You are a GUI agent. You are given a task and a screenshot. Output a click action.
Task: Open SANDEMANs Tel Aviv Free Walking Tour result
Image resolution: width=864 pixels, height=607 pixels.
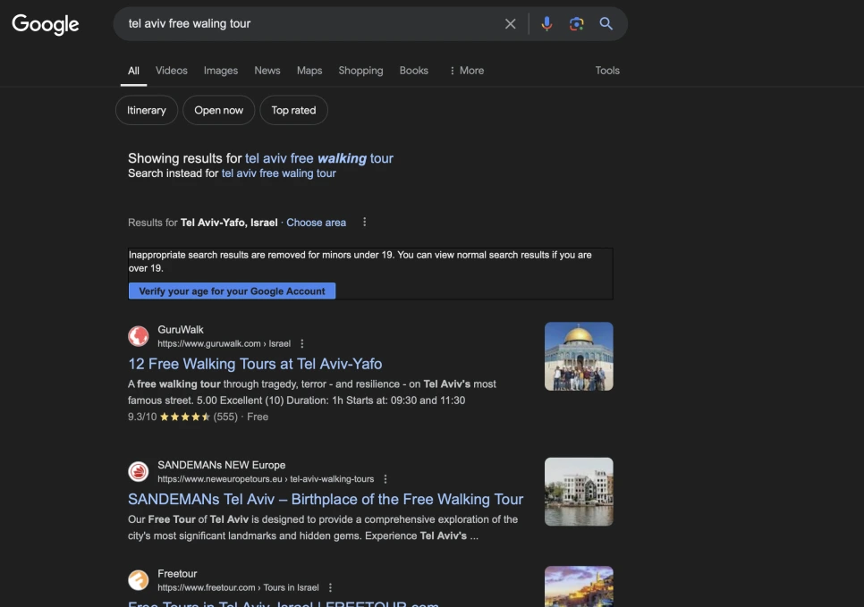pos(326,500)
